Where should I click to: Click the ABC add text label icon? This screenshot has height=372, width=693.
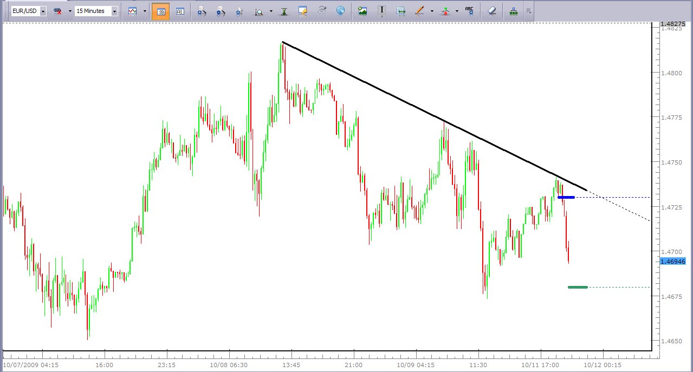pyautogui.click(x=469, y=11)
